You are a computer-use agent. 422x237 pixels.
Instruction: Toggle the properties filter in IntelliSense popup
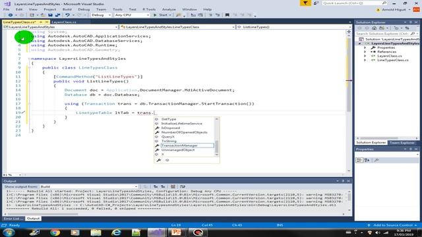tap(159, 160)
